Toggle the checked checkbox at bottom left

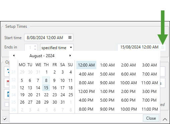[5, 119]
